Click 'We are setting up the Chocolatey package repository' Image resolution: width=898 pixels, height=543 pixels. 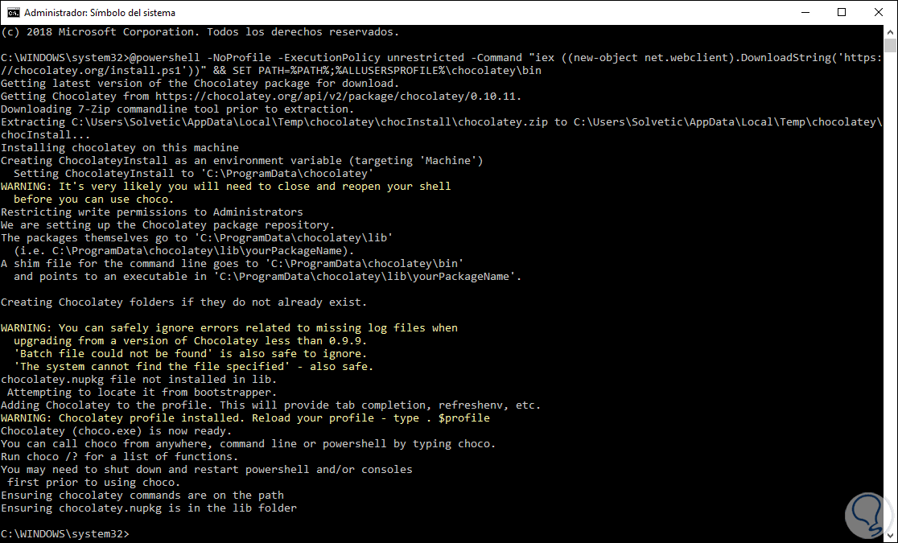tap(168, 225)
